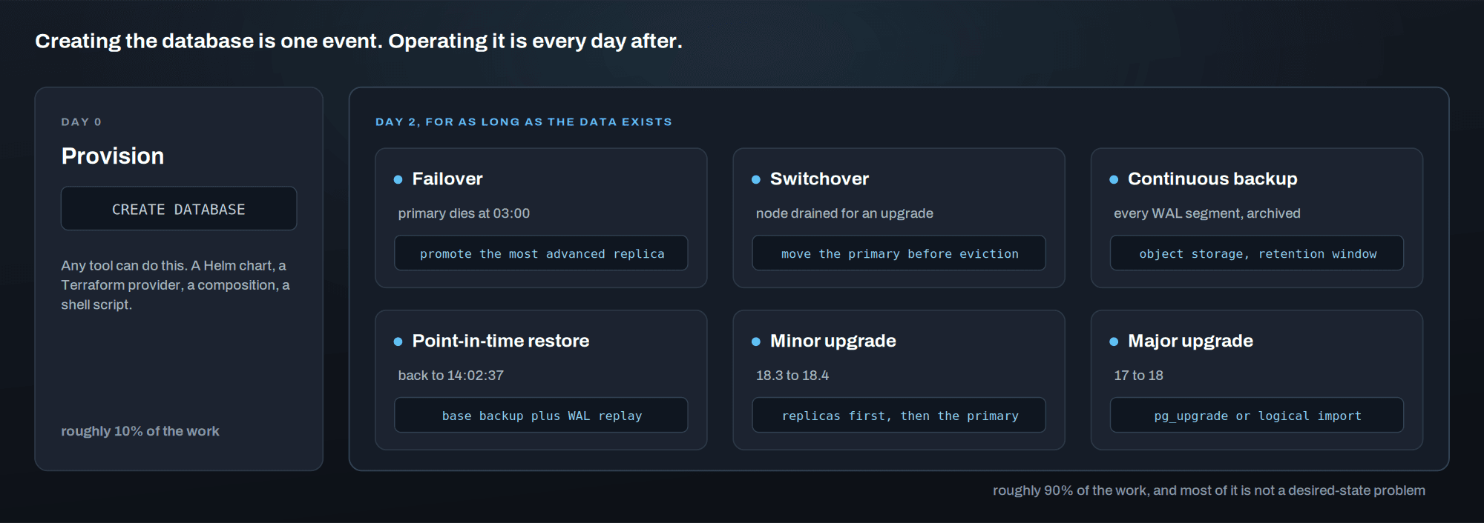Click the DAY 0 label
The width and height of the screenshot is (1484, 523).
click(x=82, y=122)
